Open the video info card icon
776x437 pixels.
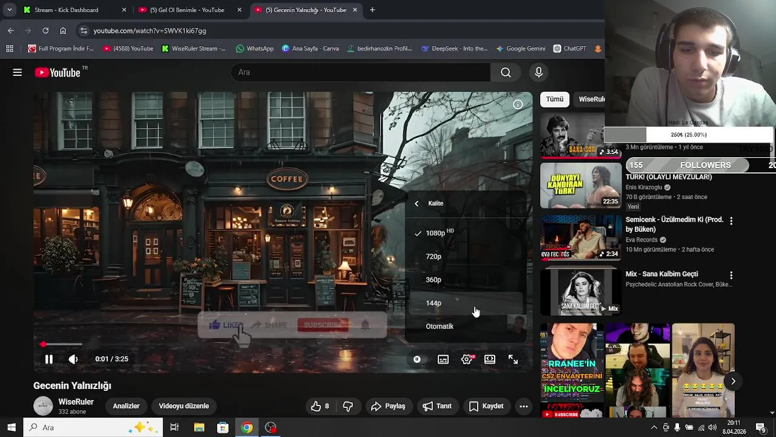click(518, 104)
